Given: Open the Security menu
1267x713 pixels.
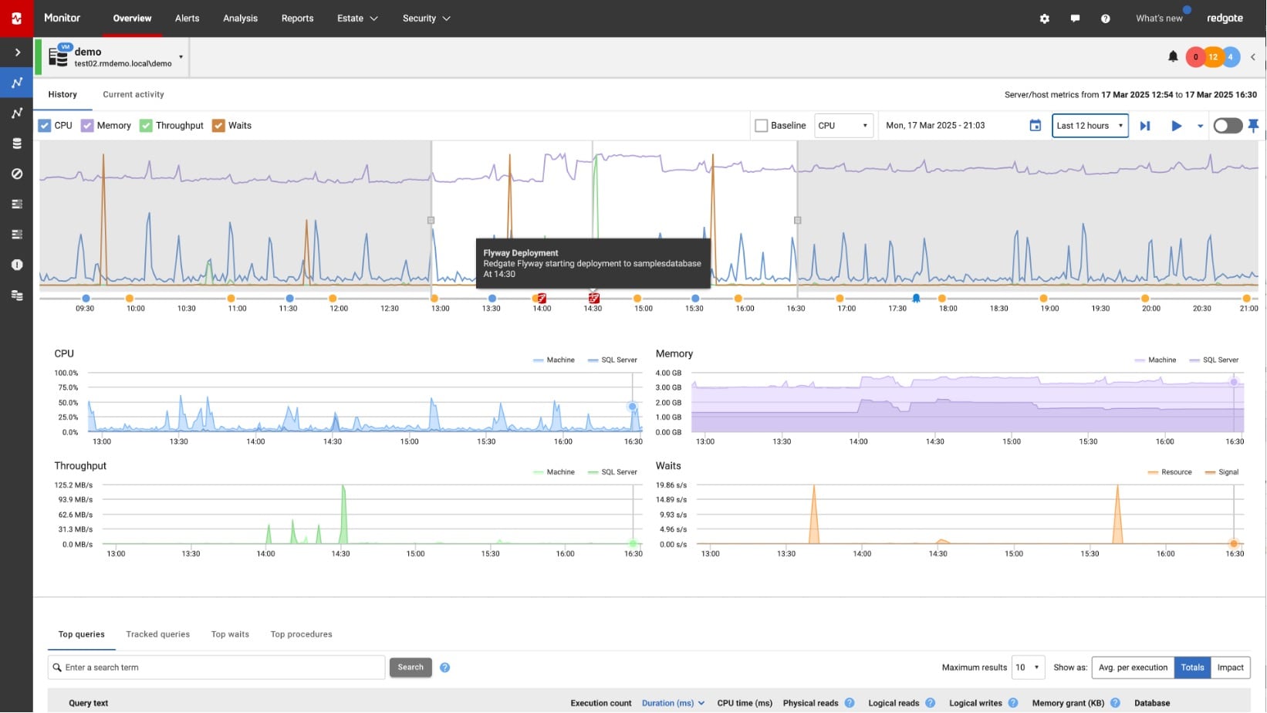Looking at the screenshot, I should point(426,19).
